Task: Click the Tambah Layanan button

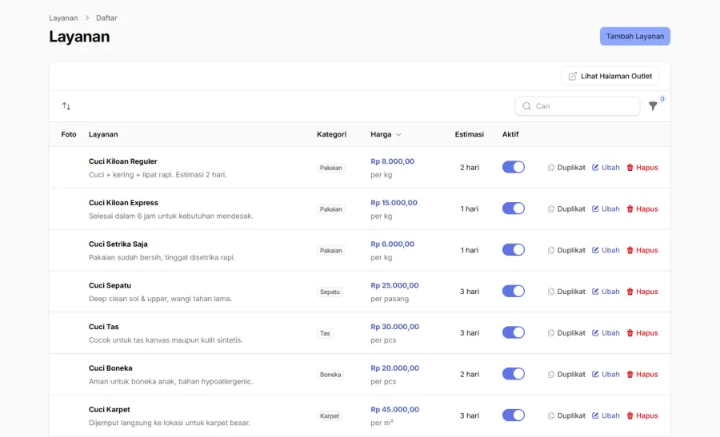Action: click(x=634, y=36)
